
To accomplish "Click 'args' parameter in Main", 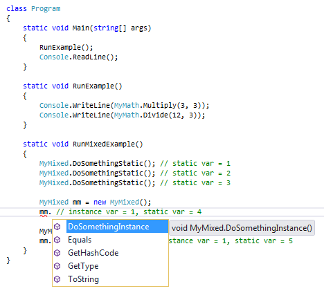I will pos(139,28).
